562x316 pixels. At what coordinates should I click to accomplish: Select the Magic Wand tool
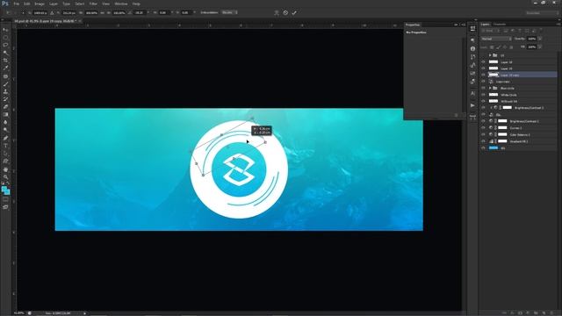(x=5, y=53)
